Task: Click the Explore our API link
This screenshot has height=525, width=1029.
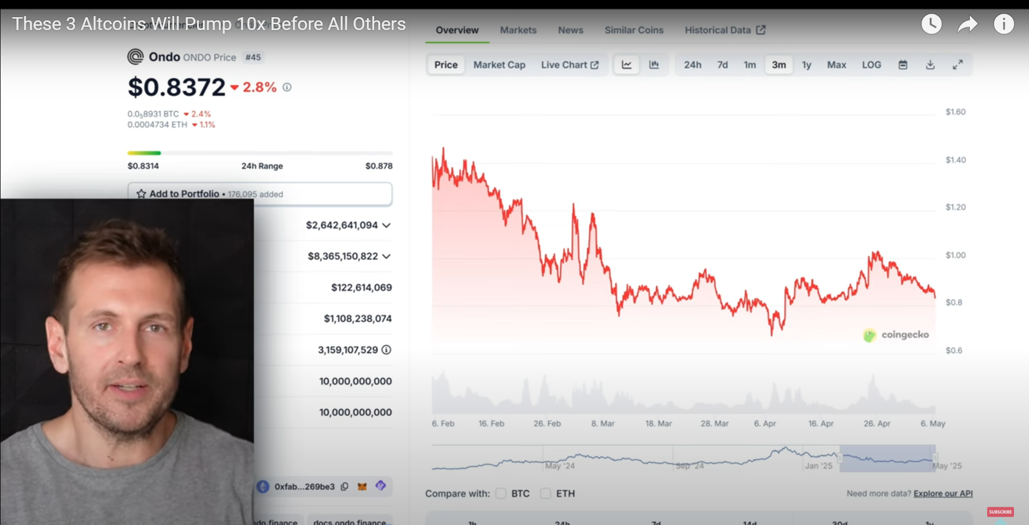Action: click(943, 493)
